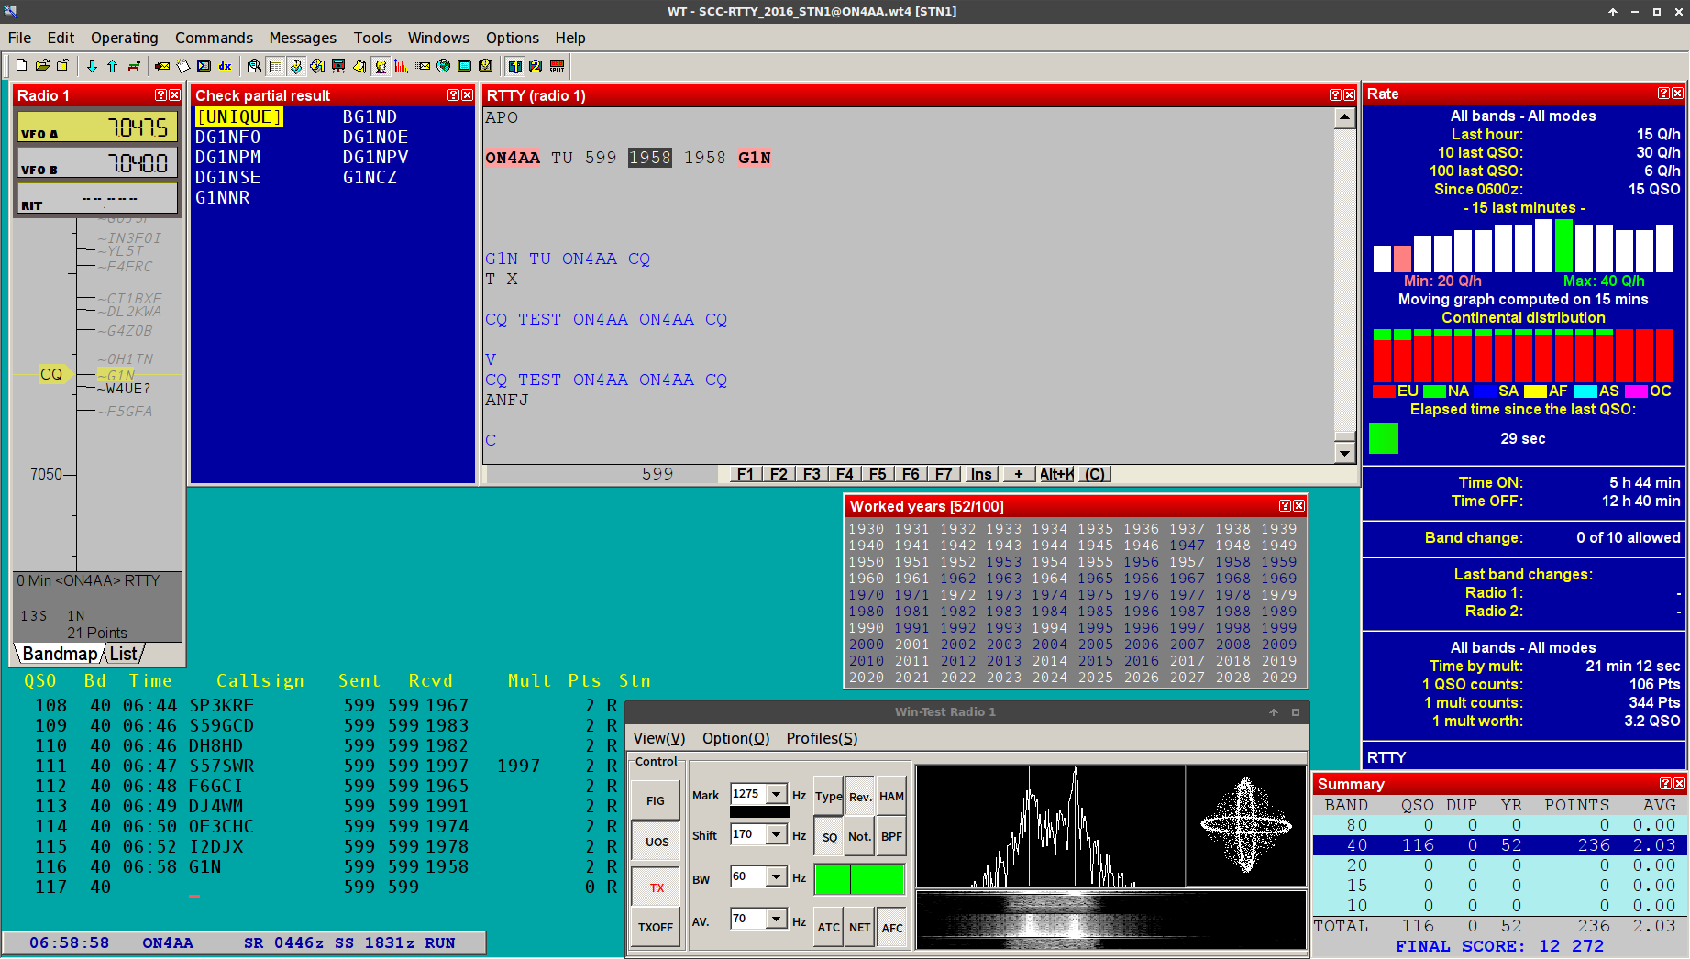Click the table/log window toolbar icon
This screenshot has width=1690, height=959.
(x=275, y=66)
